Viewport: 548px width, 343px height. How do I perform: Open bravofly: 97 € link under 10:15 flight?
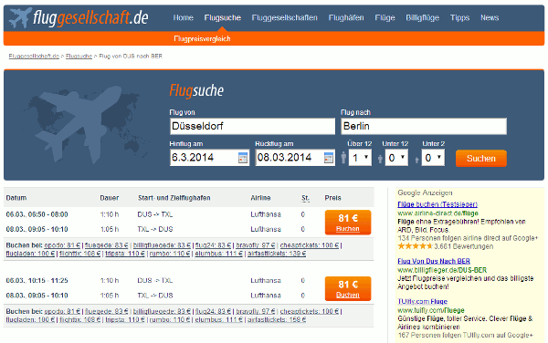pyautogui.click(x=256, y=311)
